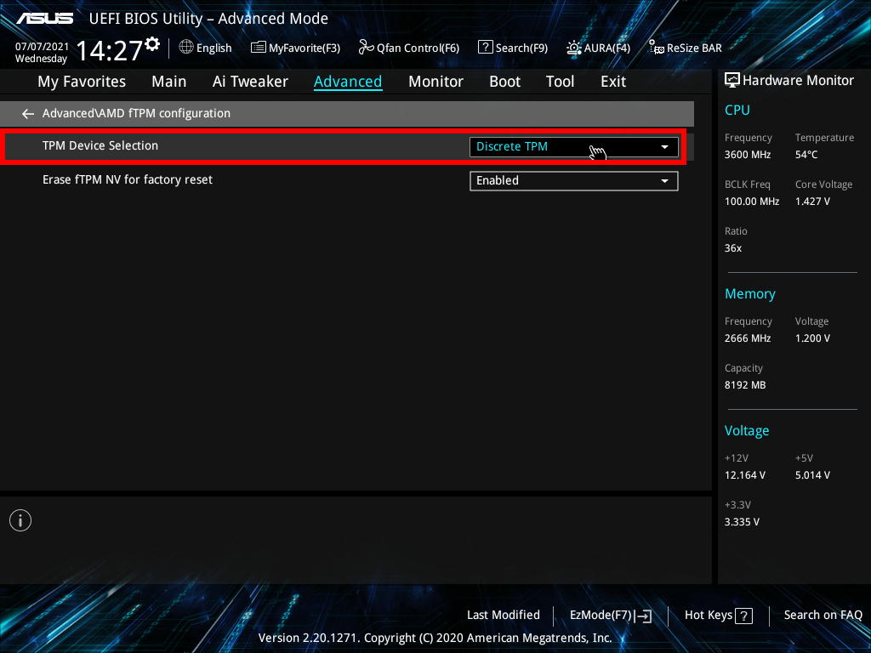
Task: Click MyFavorite(F3) label
Action: coord(305,48)
